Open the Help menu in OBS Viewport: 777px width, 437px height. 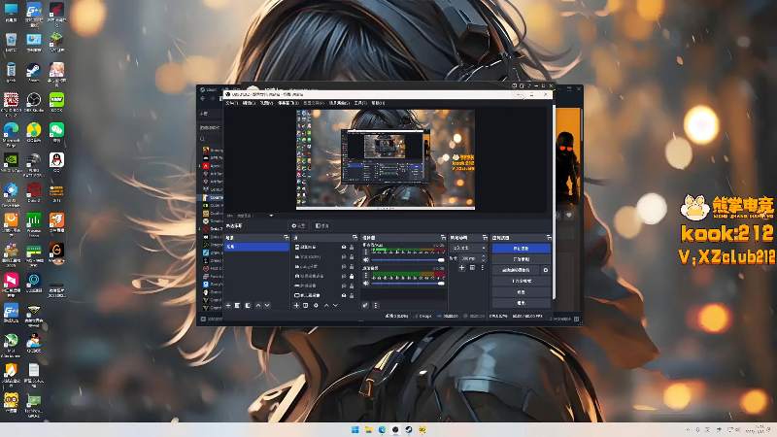tap(378, 103)
